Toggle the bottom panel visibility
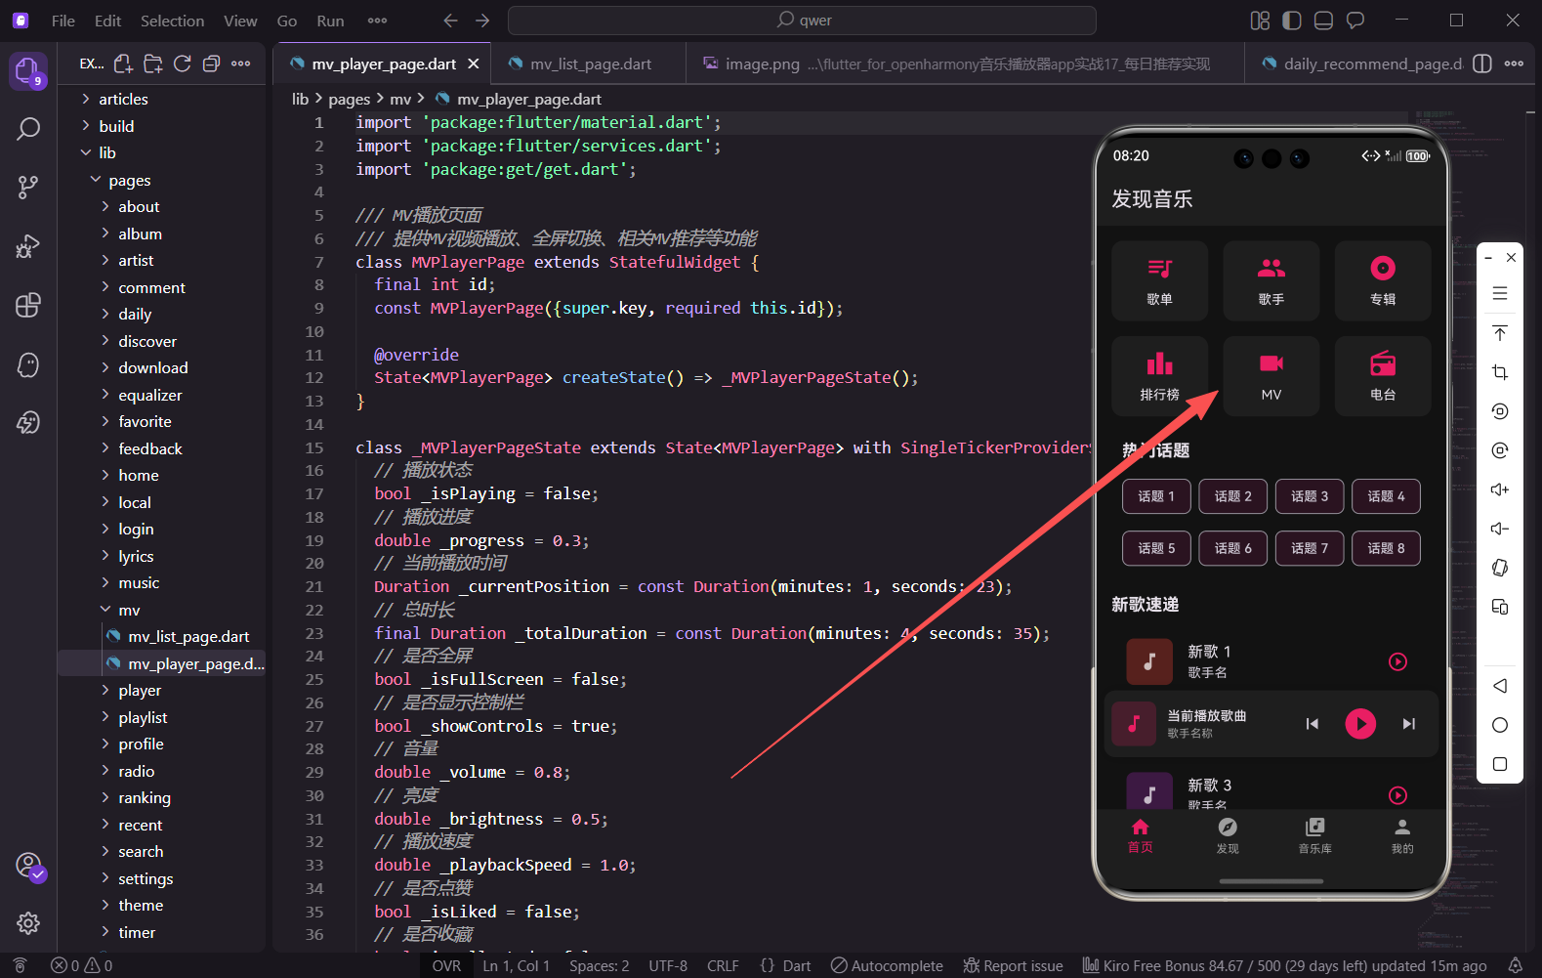Screen dimensions: 1542x978 tap(1323, 21)
